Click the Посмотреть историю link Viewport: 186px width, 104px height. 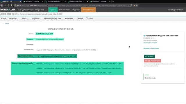(150, 42)
